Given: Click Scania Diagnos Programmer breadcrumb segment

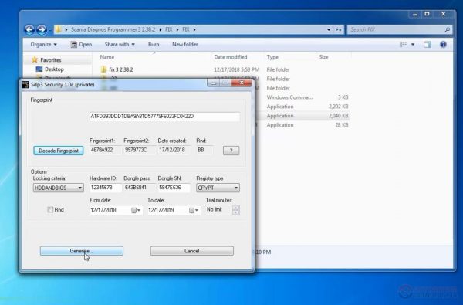Looking at the screenshot, I should (113, 29).
